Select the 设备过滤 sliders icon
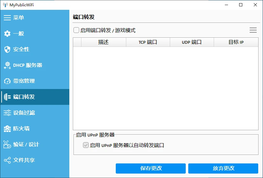263x178 pixels. coord(7,113)
